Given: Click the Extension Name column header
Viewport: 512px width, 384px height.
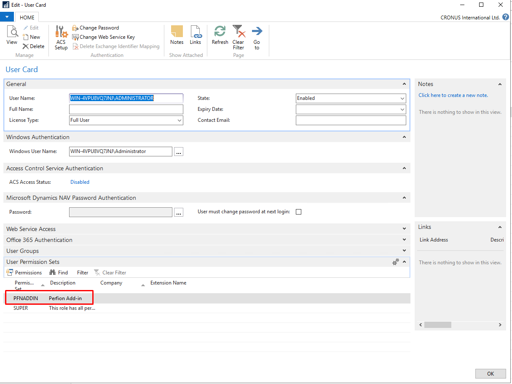Looking at the screenshot, I should click(168, 283).
